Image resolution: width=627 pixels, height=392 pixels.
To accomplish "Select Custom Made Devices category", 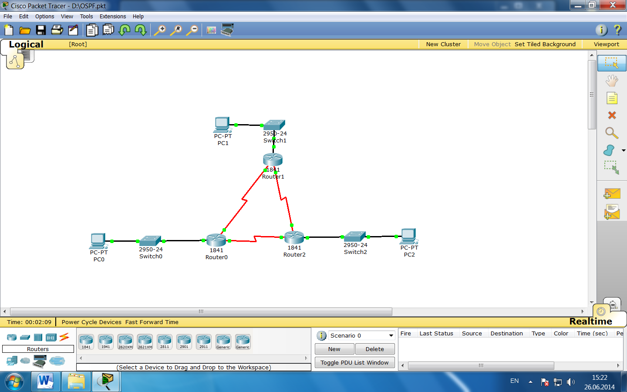I will pyautogui.click(x=40, y=361).
